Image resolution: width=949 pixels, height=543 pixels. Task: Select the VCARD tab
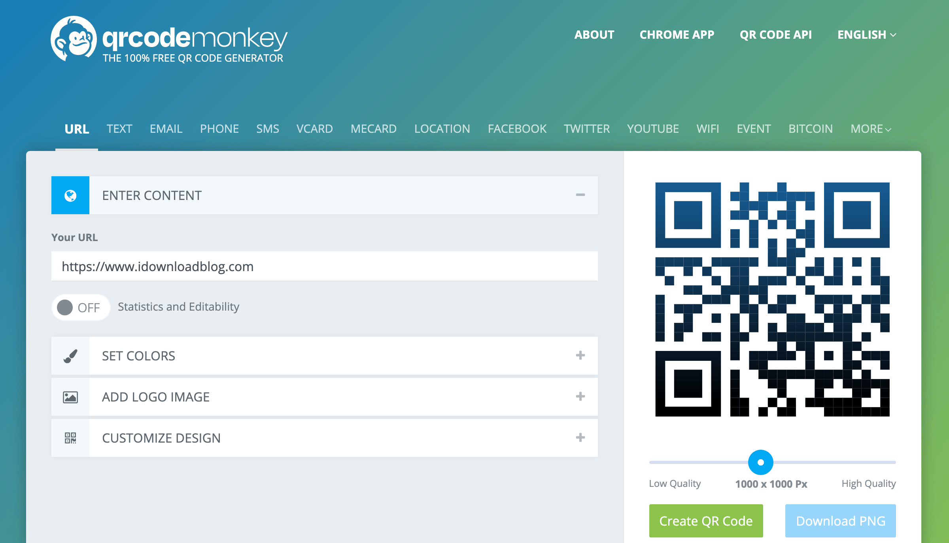coord(314,129)
